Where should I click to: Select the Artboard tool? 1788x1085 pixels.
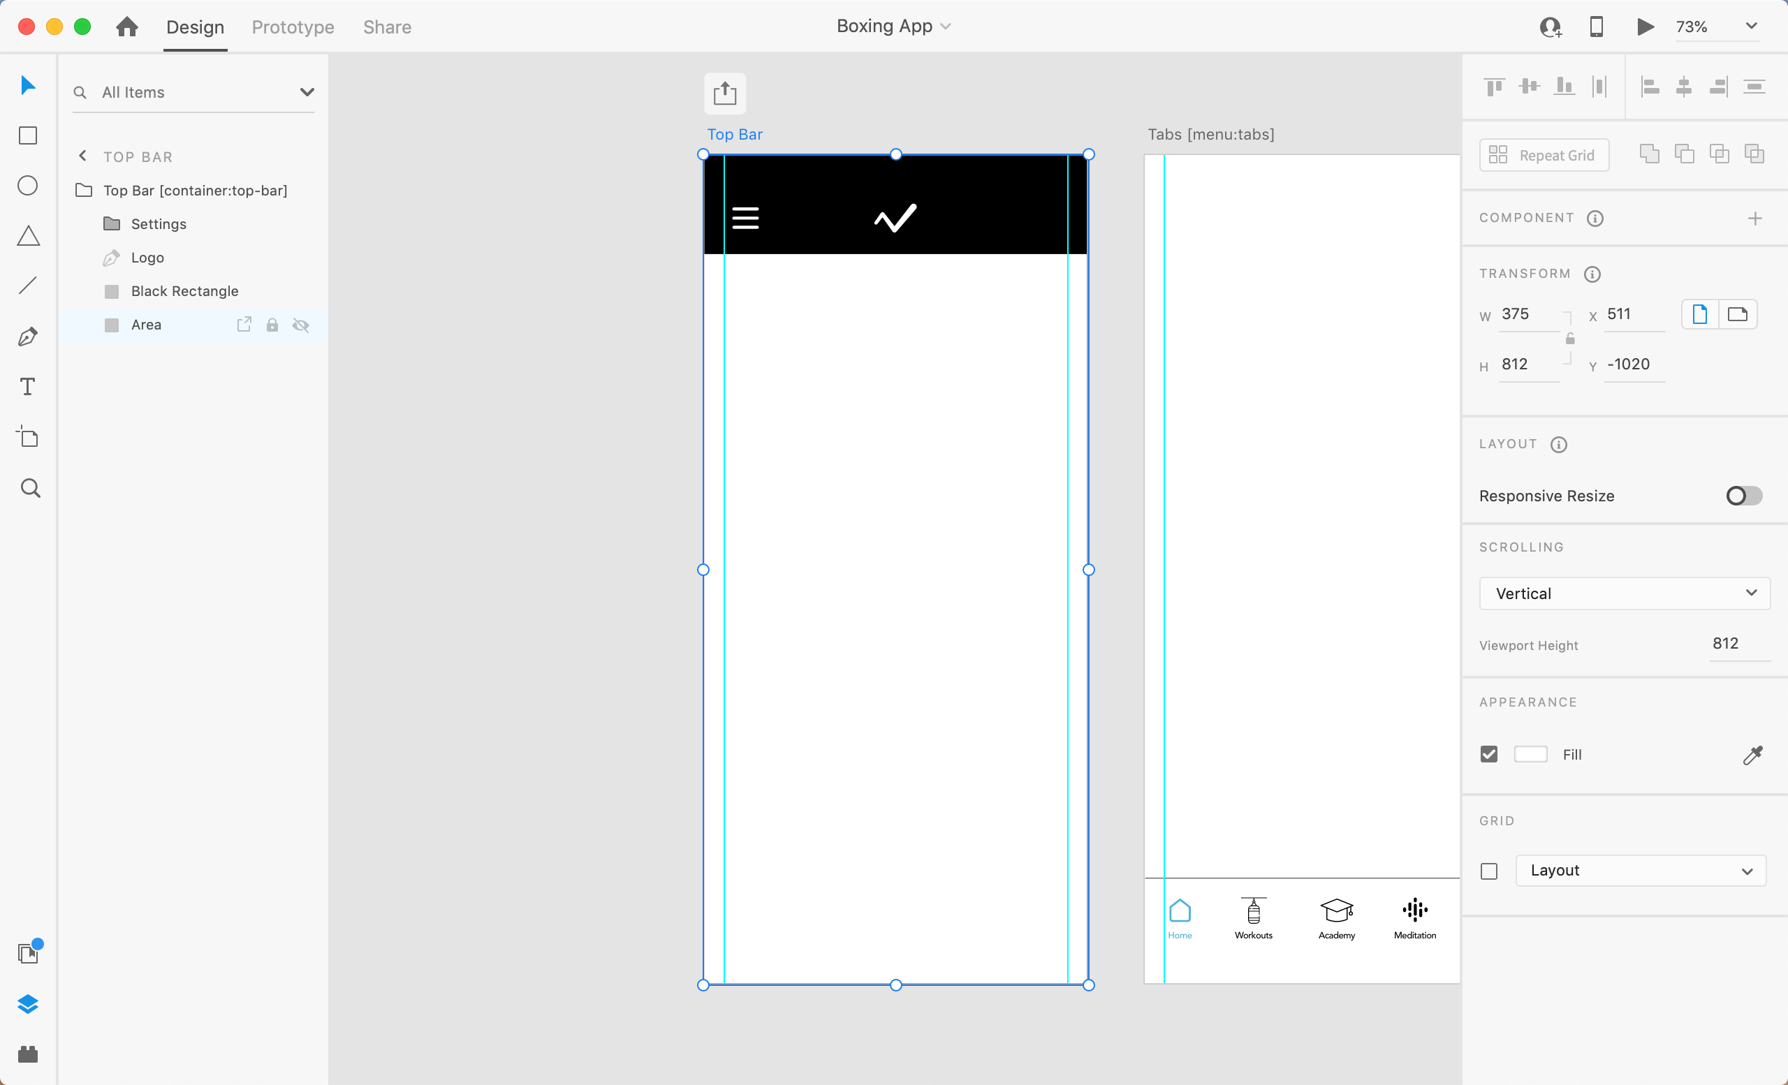pyautogui.click(x=27, y=436)
